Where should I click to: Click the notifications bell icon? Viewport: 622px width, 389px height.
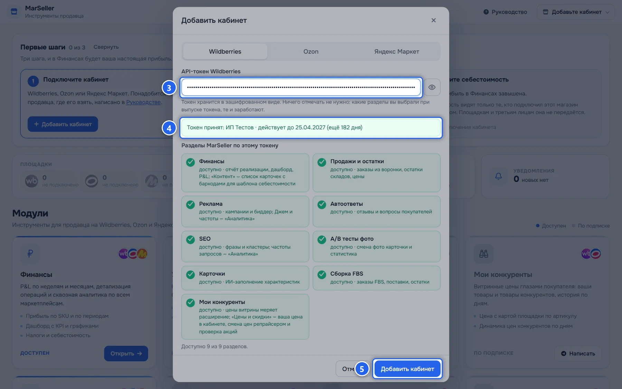[498, 176]
